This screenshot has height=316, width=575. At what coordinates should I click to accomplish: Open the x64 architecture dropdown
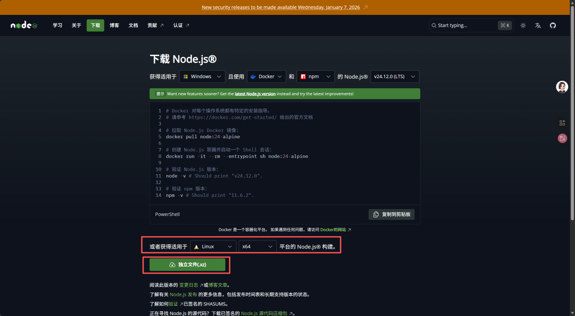pyautogui.click(x=258, y=247)
